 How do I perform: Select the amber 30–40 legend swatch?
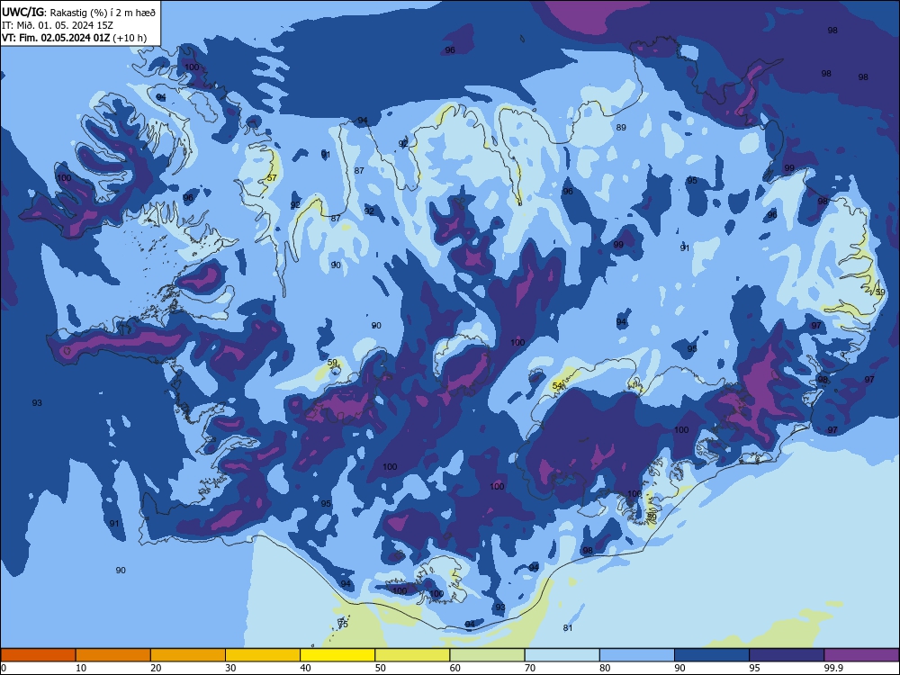click(263, 655)
